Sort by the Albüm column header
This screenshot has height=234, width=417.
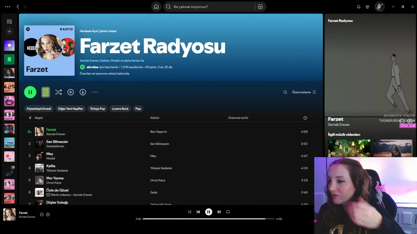click(x=155, y=118)
